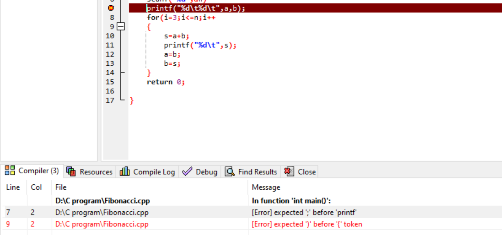Click line number 9 in the error list

tap(8, 224)
